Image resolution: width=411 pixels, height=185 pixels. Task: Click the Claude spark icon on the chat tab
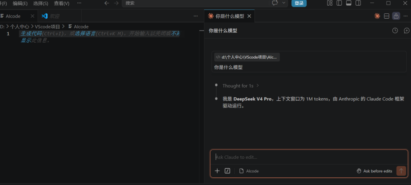point(210,16)
